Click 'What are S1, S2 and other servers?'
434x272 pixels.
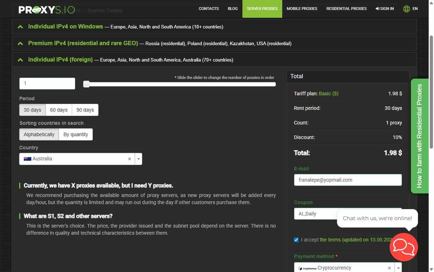(x=68, y=216)
